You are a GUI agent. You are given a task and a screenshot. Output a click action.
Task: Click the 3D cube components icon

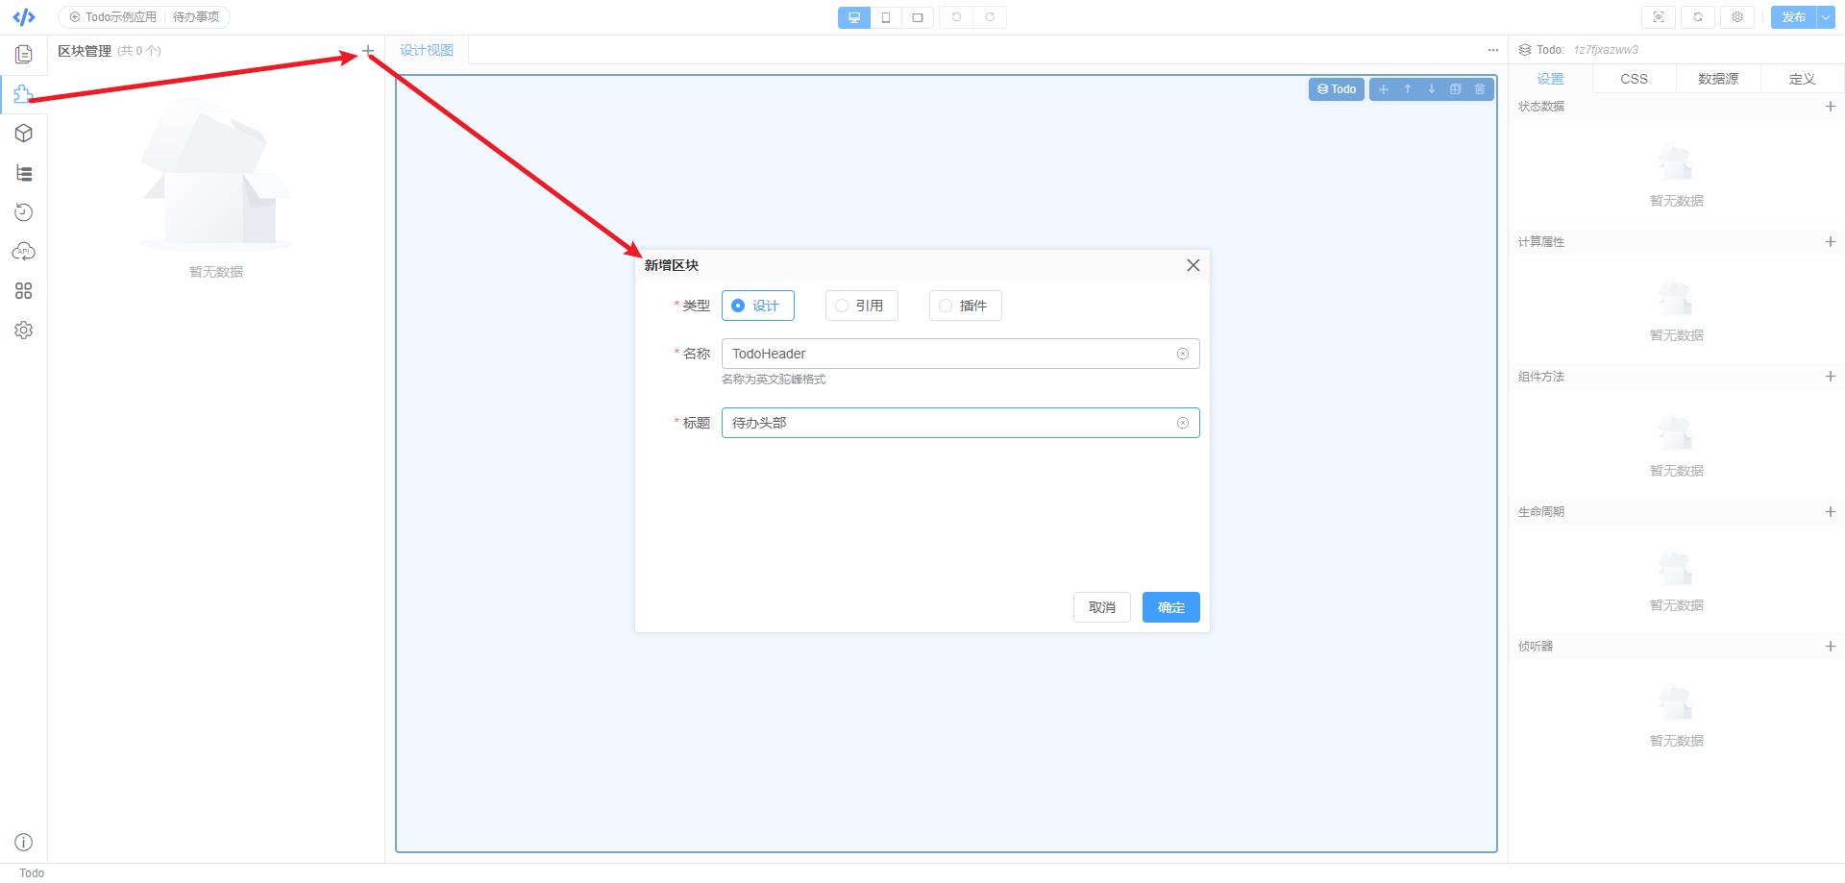(x=23, y=134)
